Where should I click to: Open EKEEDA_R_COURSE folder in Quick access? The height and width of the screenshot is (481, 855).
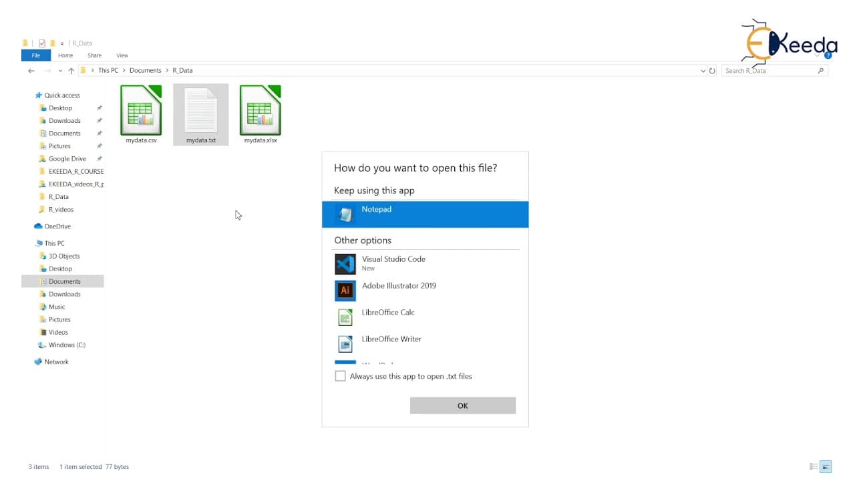[71, 172]
